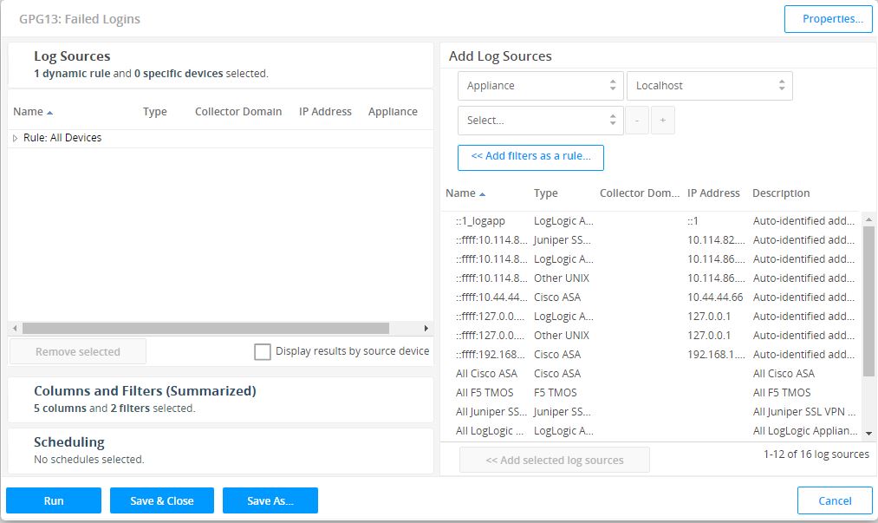Click the plus filter button
This screenshot has width=878, height=523.
(x=662, y=121)
